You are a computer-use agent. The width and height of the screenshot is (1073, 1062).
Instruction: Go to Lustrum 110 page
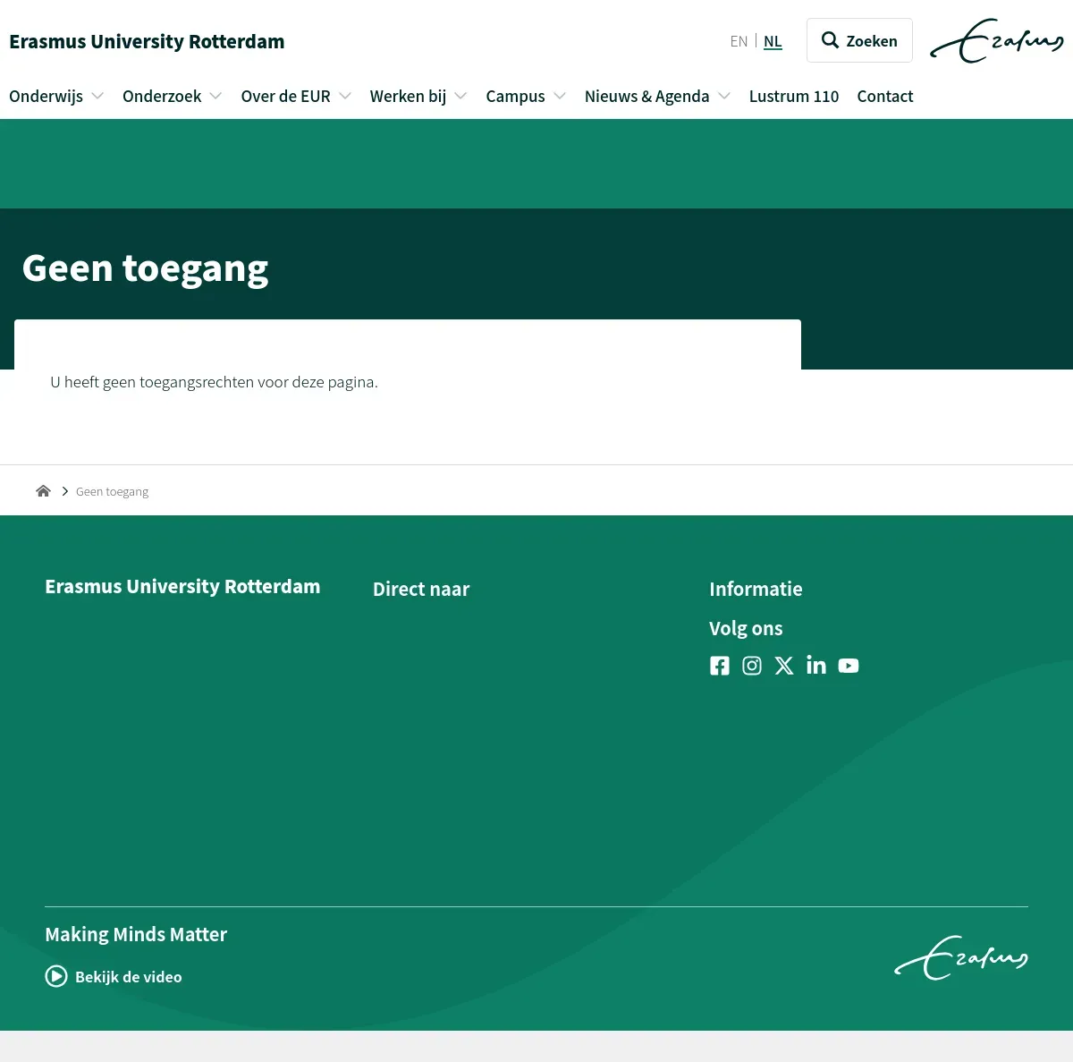794,96
